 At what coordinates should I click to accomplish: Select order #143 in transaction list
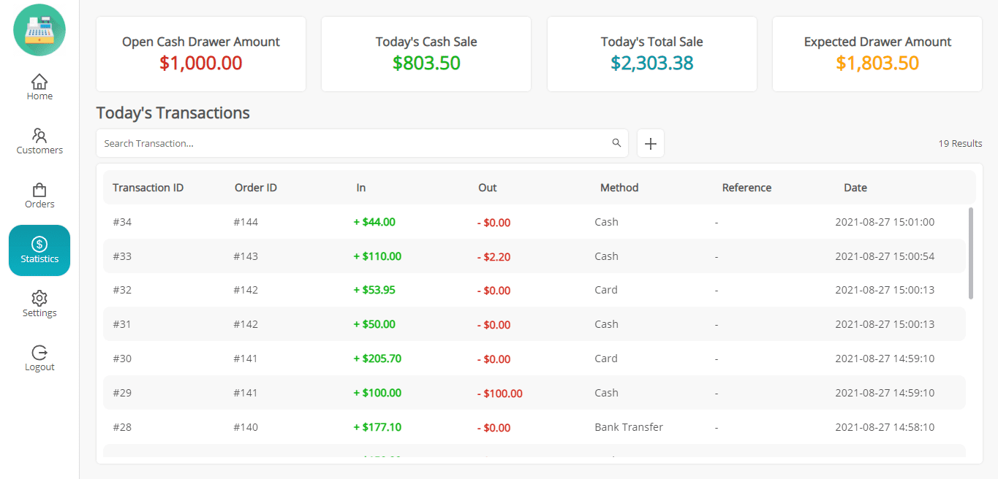246,256
